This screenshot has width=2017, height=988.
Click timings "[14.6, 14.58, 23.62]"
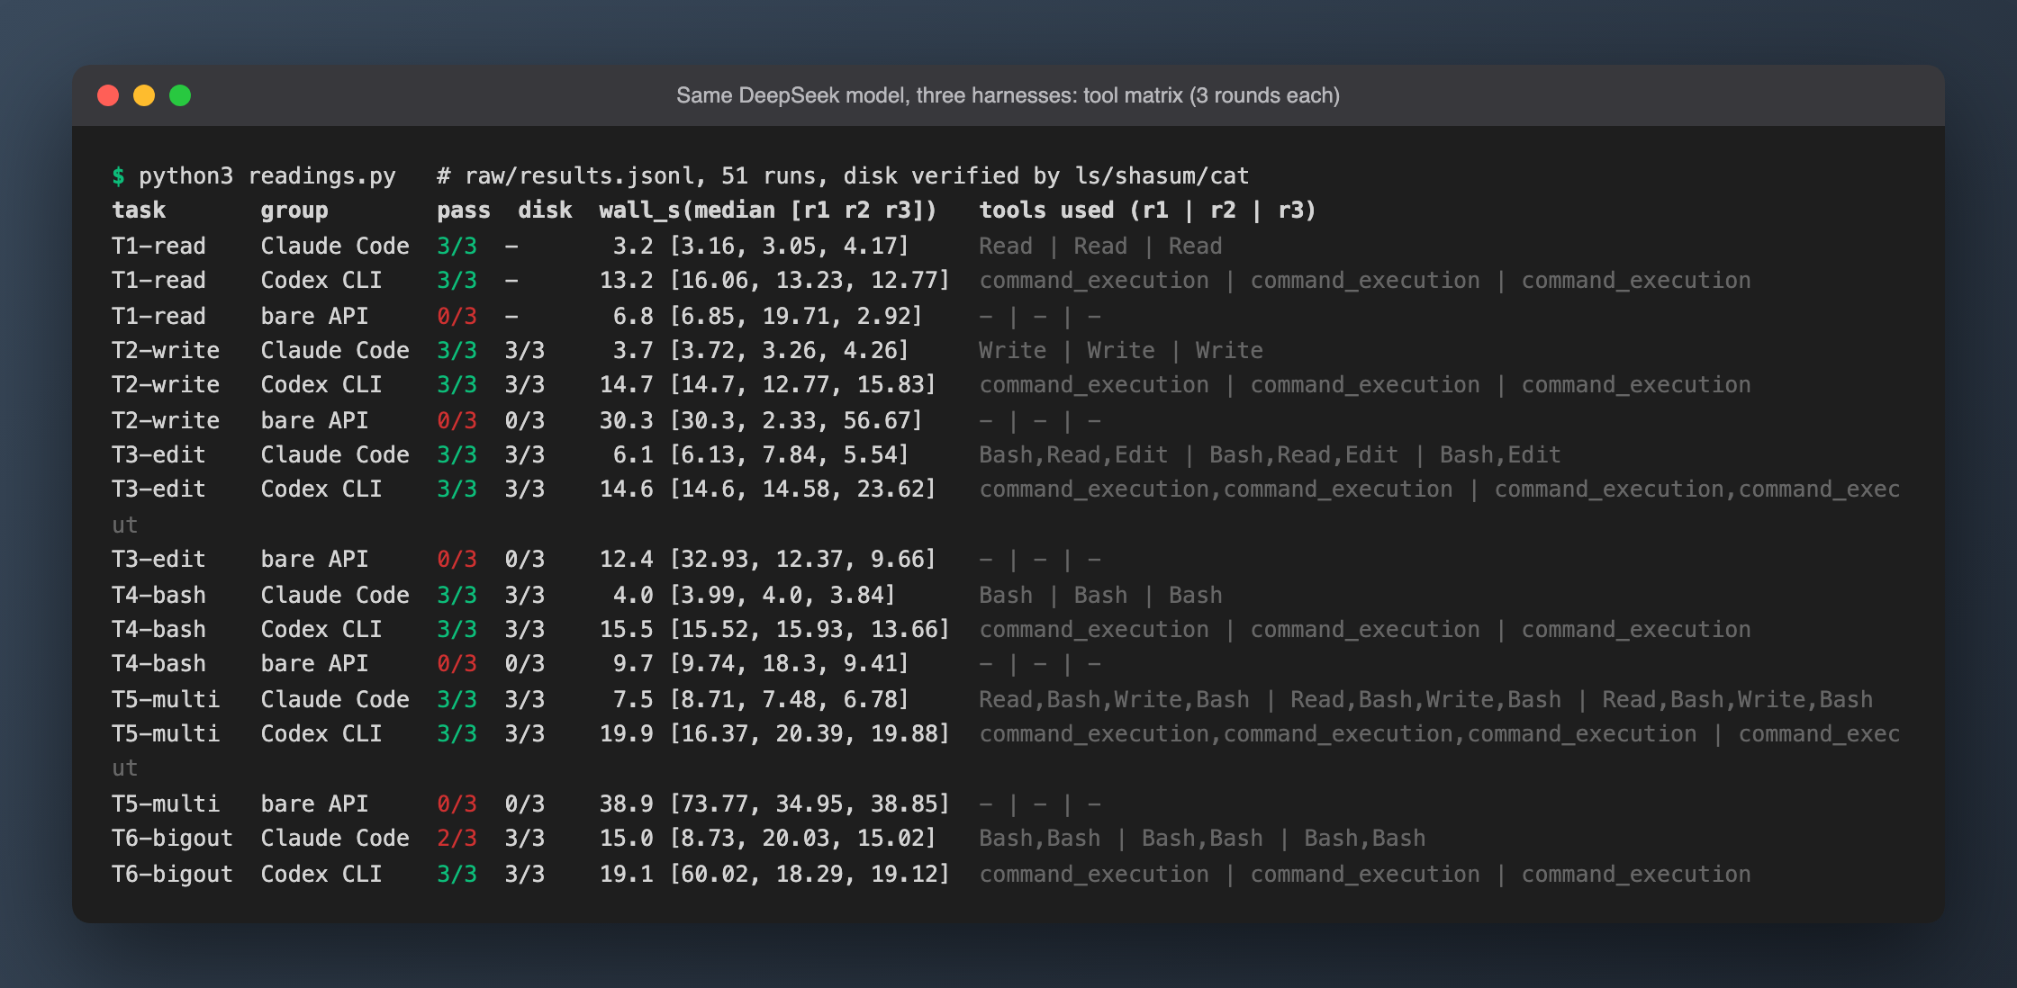coord(803,490)
